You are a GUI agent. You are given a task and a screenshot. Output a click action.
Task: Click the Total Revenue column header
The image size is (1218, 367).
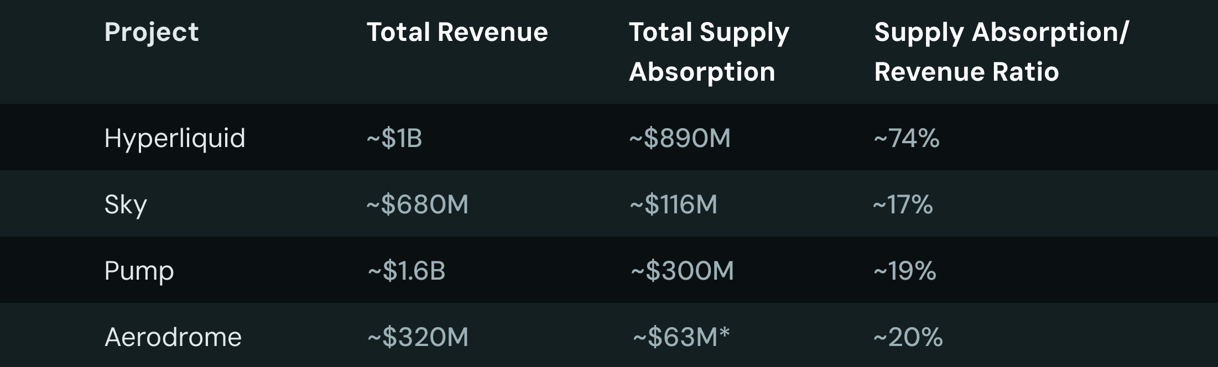pyautogui.click(x=457, y=32)
